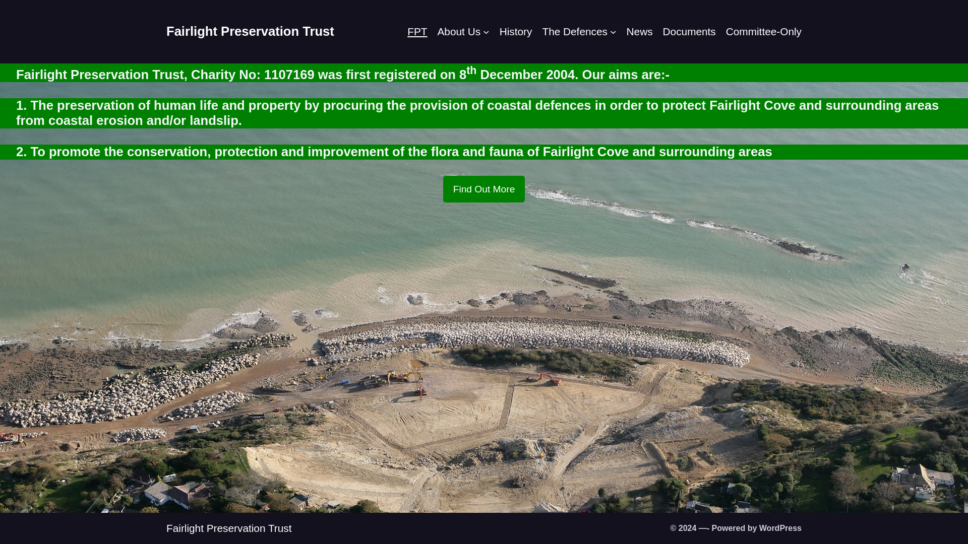Open The Defences menu link
The height and width of the screenshot is (544, 968).
[x=575, y=32]
